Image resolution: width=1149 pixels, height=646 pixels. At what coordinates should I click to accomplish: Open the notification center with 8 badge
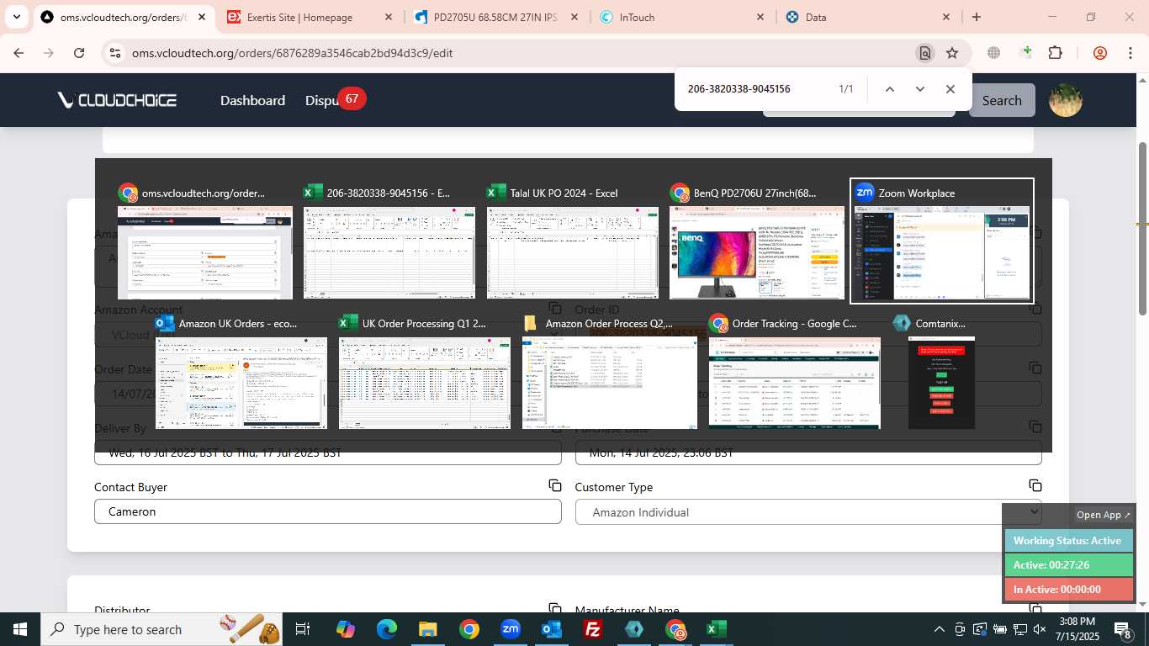pyautogui.click(x=1124, y=629)
